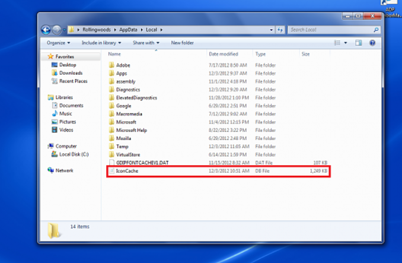Screen dimensions: 402x263
Task: Open the change view options dropdown
Action: click(x=345, y=43)
